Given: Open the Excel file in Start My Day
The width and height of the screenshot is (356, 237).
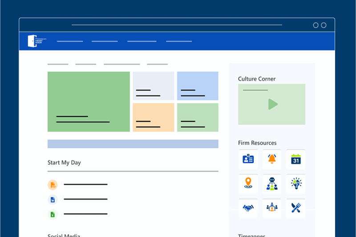Looking at the screenshot, I should [53, 214].
